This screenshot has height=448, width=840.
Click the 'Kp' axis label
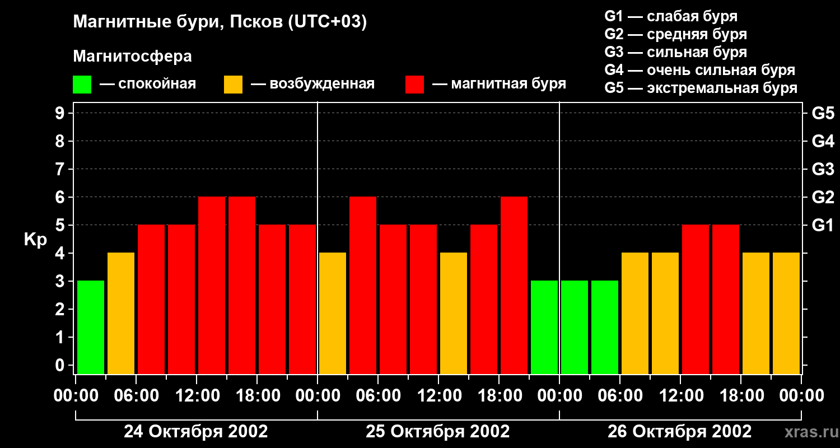click(x=36, y=239)
